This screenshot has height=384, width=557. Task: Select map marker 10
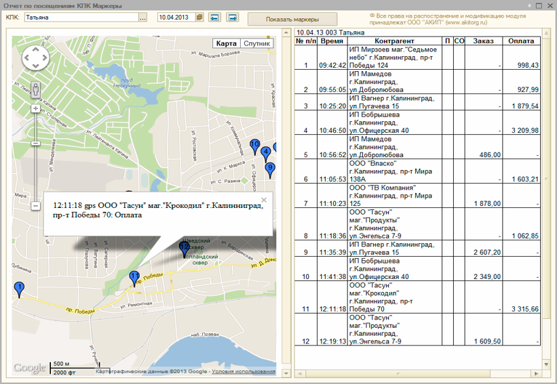pyautogui.click(x=254, y=146)
